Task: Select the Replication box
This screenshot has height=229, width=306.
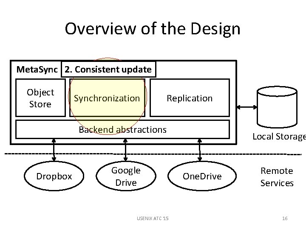Action: [x=190, y=98]
